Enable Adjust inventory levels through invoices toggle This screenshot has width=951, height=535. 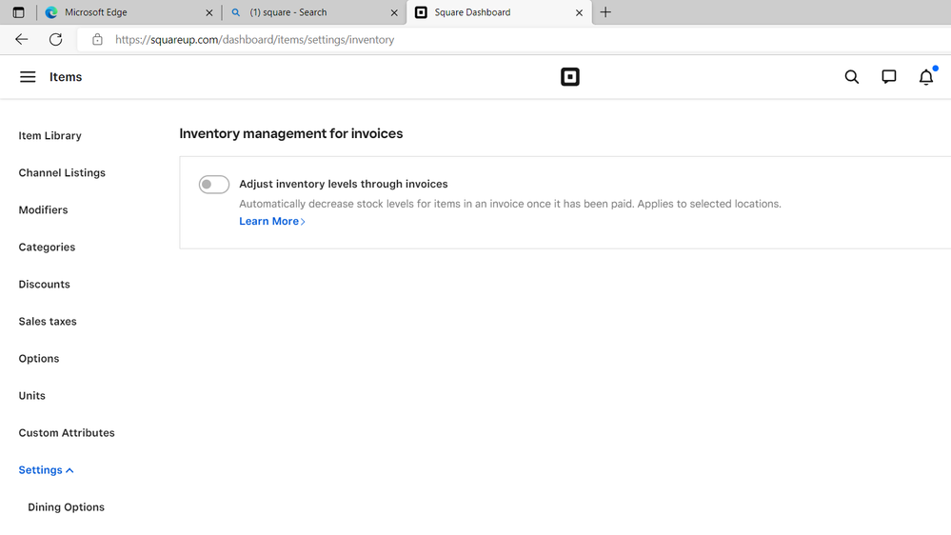pyautogui.click(x=214, y=185)
